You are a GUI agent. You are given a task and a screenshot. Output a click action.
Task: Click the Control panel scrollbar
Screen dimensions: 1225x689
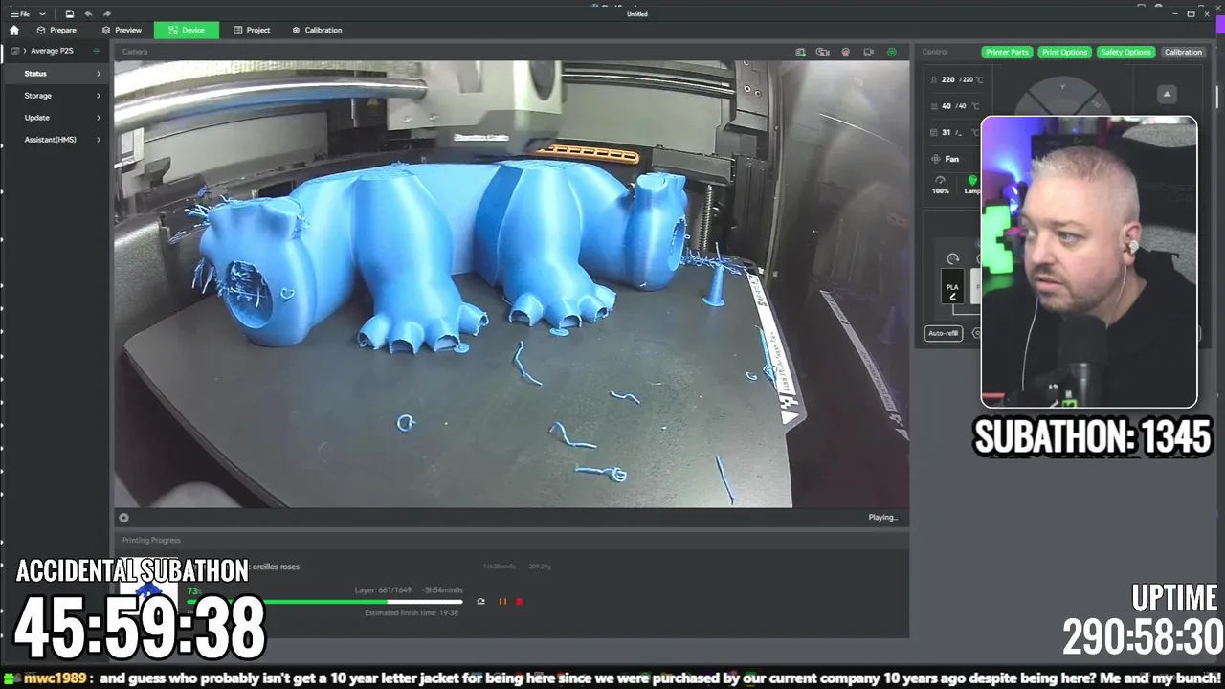click(1216, 96)
